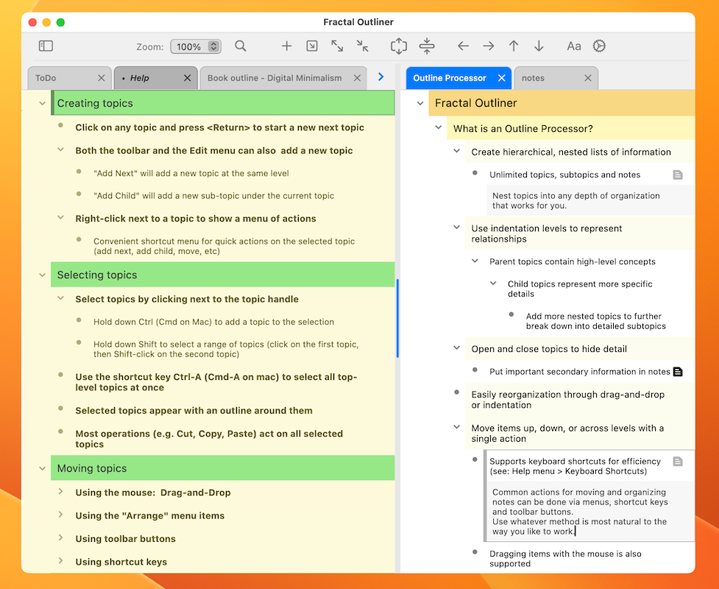Screen dimensions: 719x589
Task: Switch to the 'Book outline - Digital Minimalism' tab
Action: point(275,78)
